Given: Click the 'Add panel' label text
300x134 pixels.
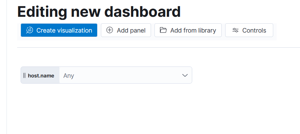Looking at the screenshot, I should click(131, 31).
